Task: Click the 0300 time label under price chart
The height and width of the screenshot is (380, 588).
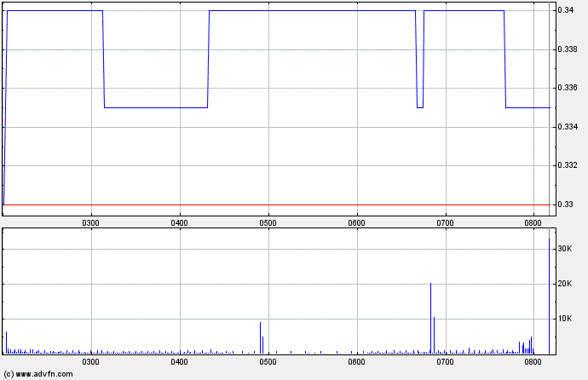Action: click(90, 223)
